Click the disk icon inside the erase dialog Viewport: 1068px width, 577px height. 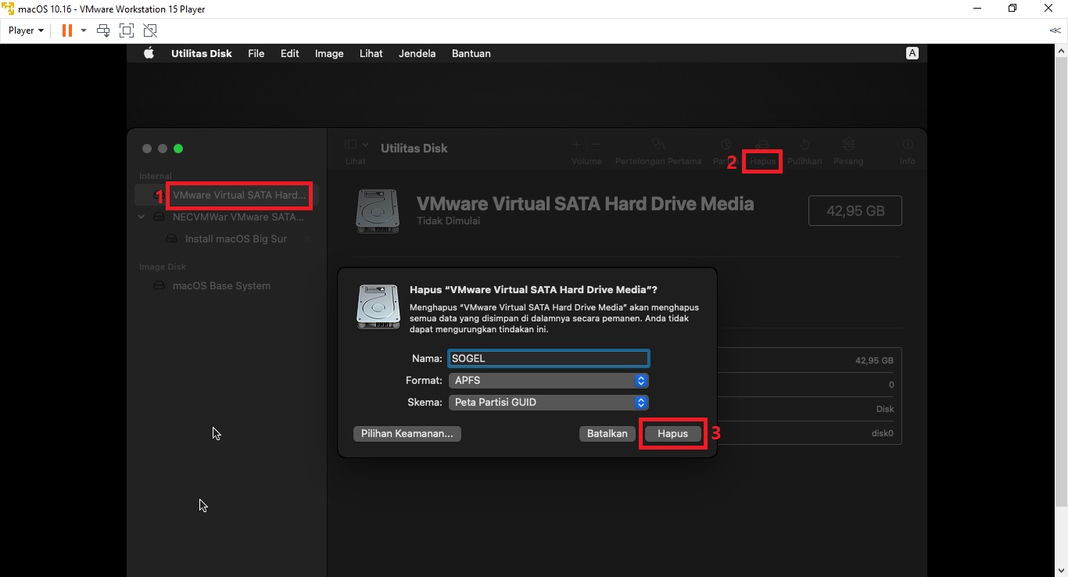(x=378, y=306)
